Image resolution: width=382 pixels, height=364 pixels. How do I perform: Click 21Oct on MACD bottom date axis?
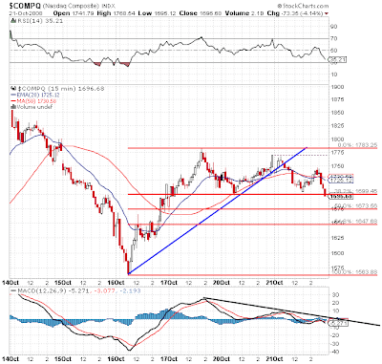coord(274,359)
